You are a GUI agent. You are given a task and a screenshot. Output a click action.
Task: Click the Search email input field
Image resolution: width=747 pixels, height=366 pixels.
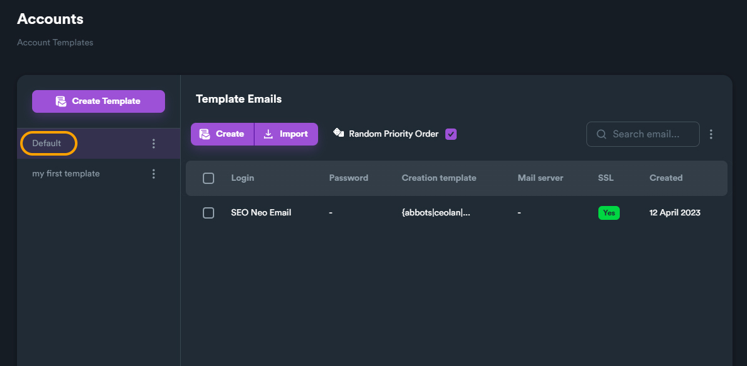click(652, 134)
